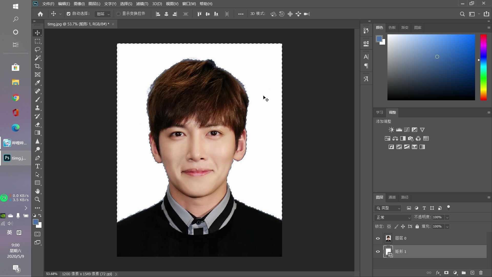
Task: Open the 不透明度 value dropdown
Action: [447, 217]
